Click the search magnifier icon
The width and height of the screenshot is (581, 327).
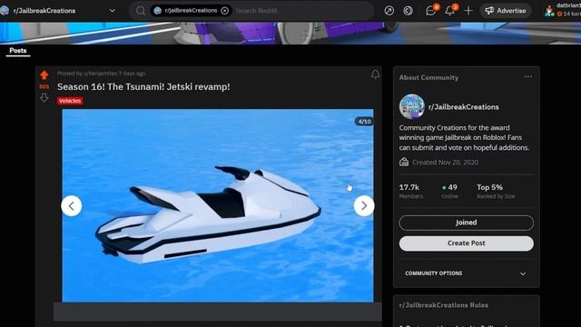141,11
